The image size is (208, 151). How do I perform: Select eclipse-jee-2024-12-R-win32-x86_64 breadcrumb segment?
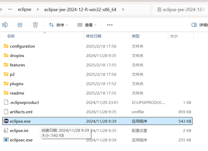click(x=80, y=9)
